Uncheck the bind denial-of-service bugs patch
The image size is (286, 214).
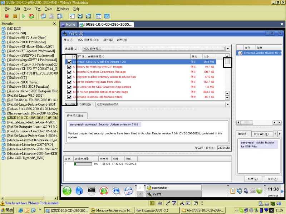(x=69, y=92)
